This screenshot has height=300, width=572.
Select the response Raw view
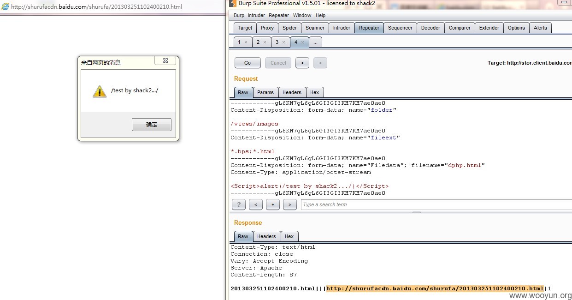coord(243,236)
